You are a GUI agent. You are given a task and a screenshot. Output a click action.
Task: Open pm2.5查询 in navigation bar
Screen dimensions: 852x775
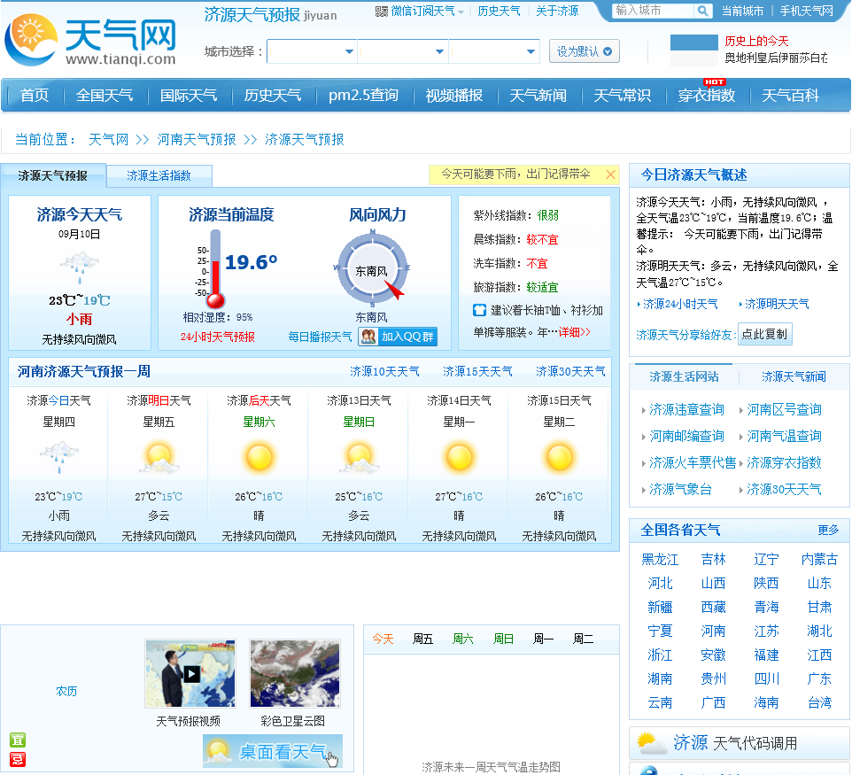click(363, 96)
